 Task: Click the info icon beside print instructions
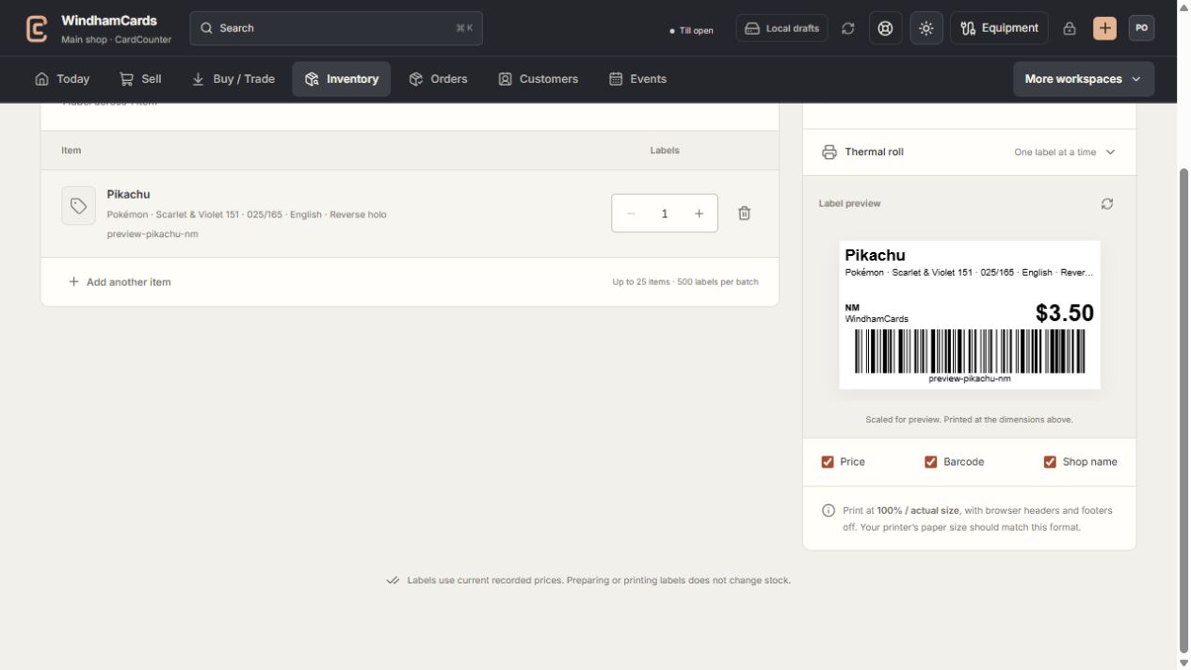[829, 511]
